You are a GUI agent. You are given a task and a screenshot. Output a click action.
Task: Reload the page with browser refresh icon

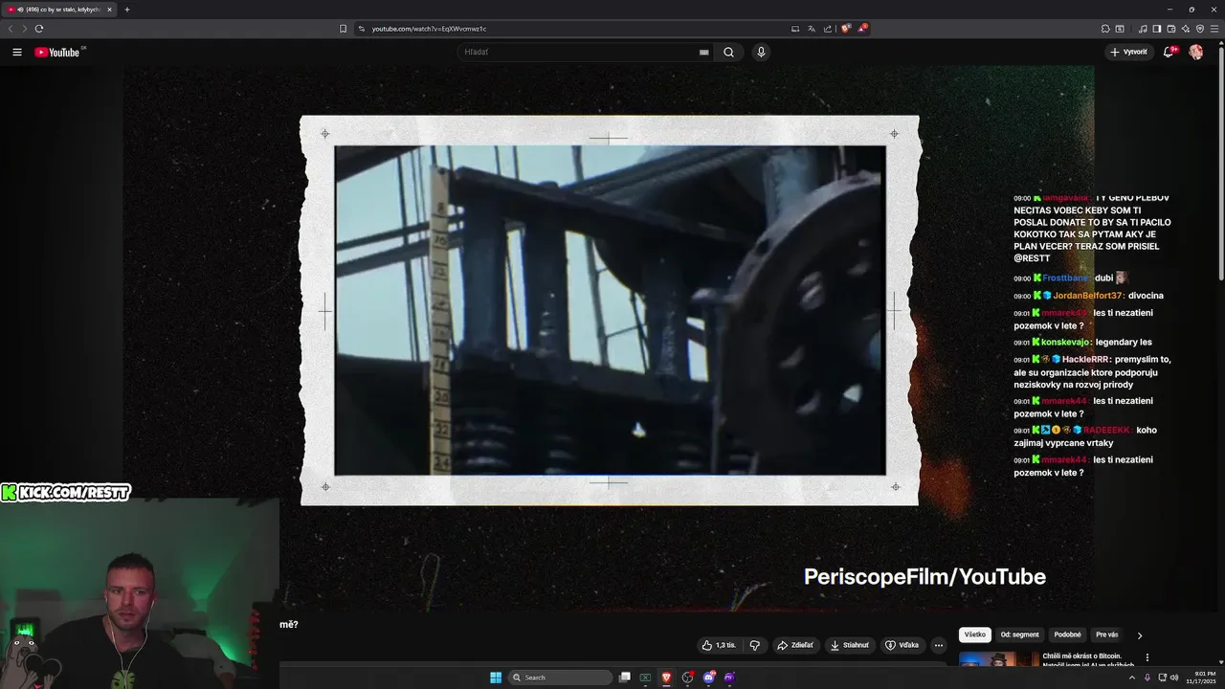(39, 29)
